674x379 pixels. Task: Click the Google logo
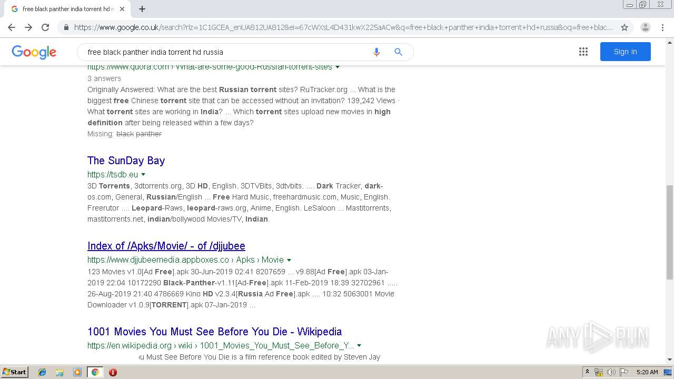click(34, 52)
